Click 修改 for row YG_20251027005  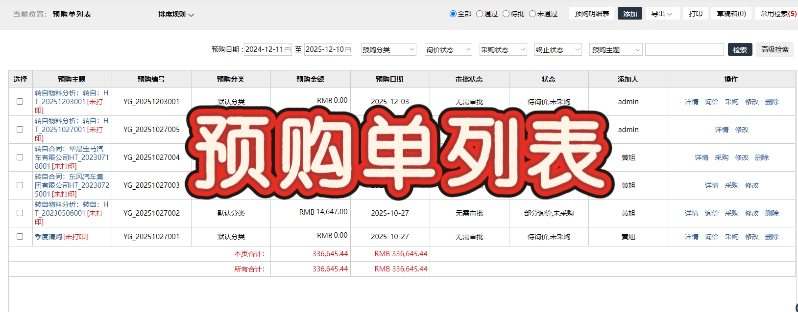742,130
